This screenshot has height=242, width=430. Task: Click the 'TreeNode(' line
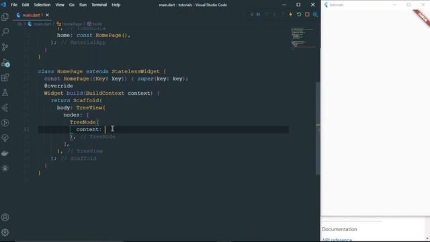pyautogui.click(x=85, y=122)
